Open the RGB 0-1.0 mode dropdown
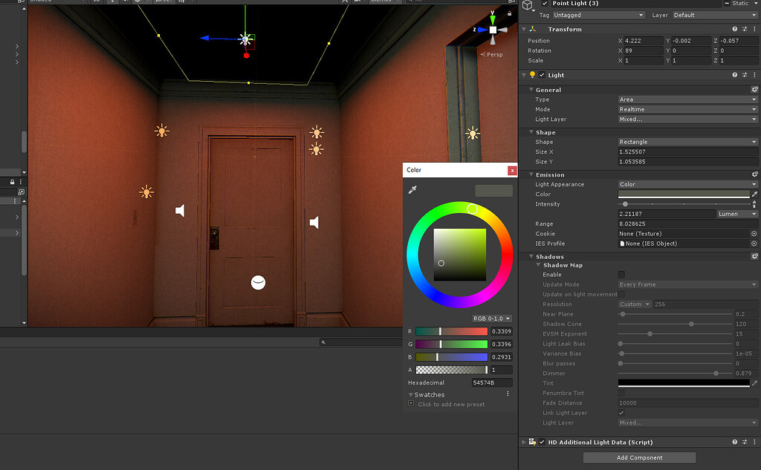The height and width of the screenshot is (470, 761). pos(490,318)
